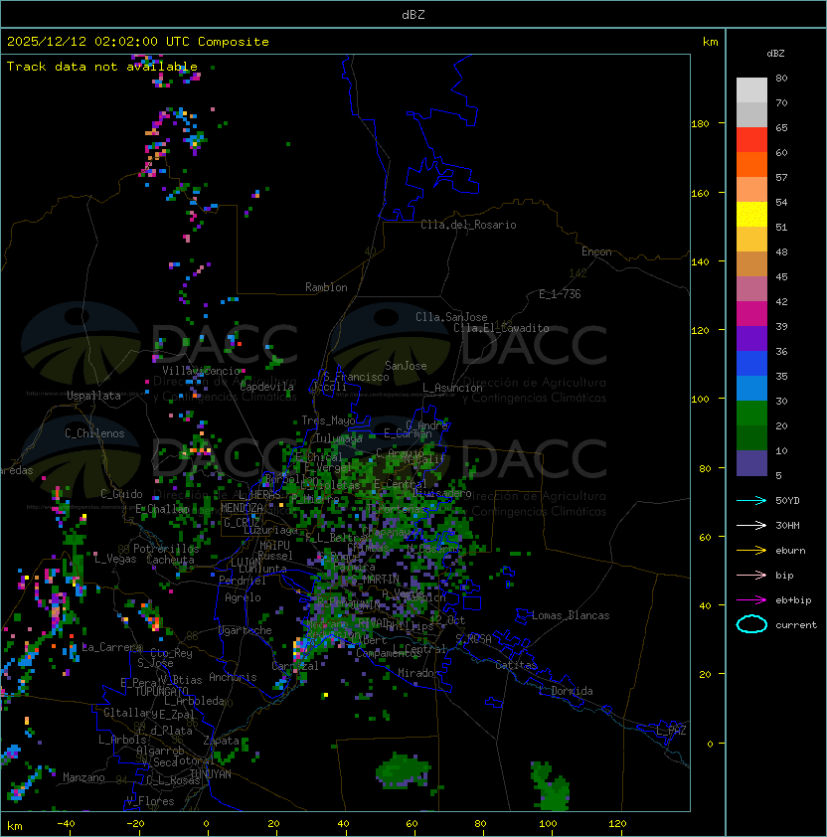Click the 'Capdevila' place label
827x837 pixels.
pos(266,387)
